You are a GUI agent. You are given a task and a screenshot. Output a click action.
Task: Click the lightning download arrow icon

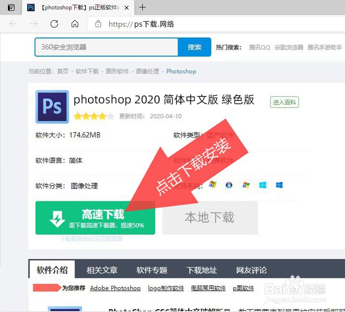[57, 219]
